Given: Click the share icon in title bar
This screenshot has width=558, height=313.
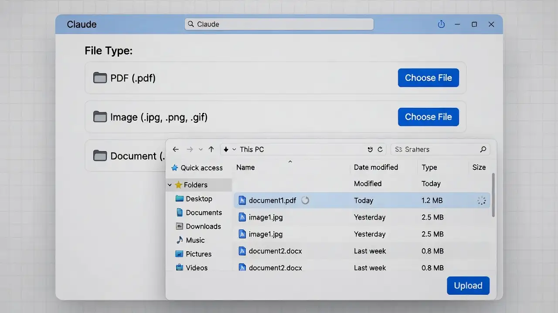Looking at the screenshot, I should click(x=441, y=24).
